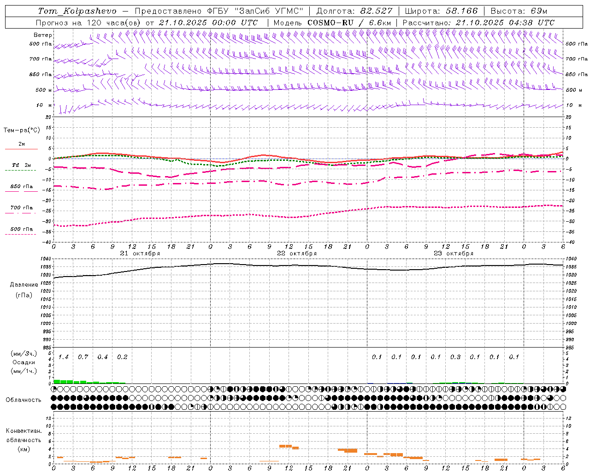Click the 700 гПа dash-dot temperature legend entry
Image resolution: width=590 pixels, height=472 pixels.
[21, 208]
